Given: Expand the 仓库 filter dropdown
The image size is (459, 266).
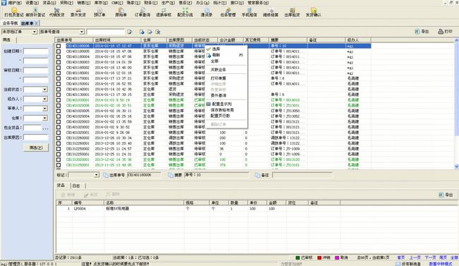Looking at the screenshot, I should (x=44, y=118).
